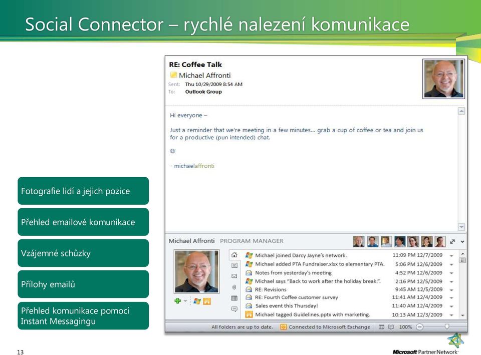Click 'Connected to Microsoft Exchange' status text

[329, 327]
